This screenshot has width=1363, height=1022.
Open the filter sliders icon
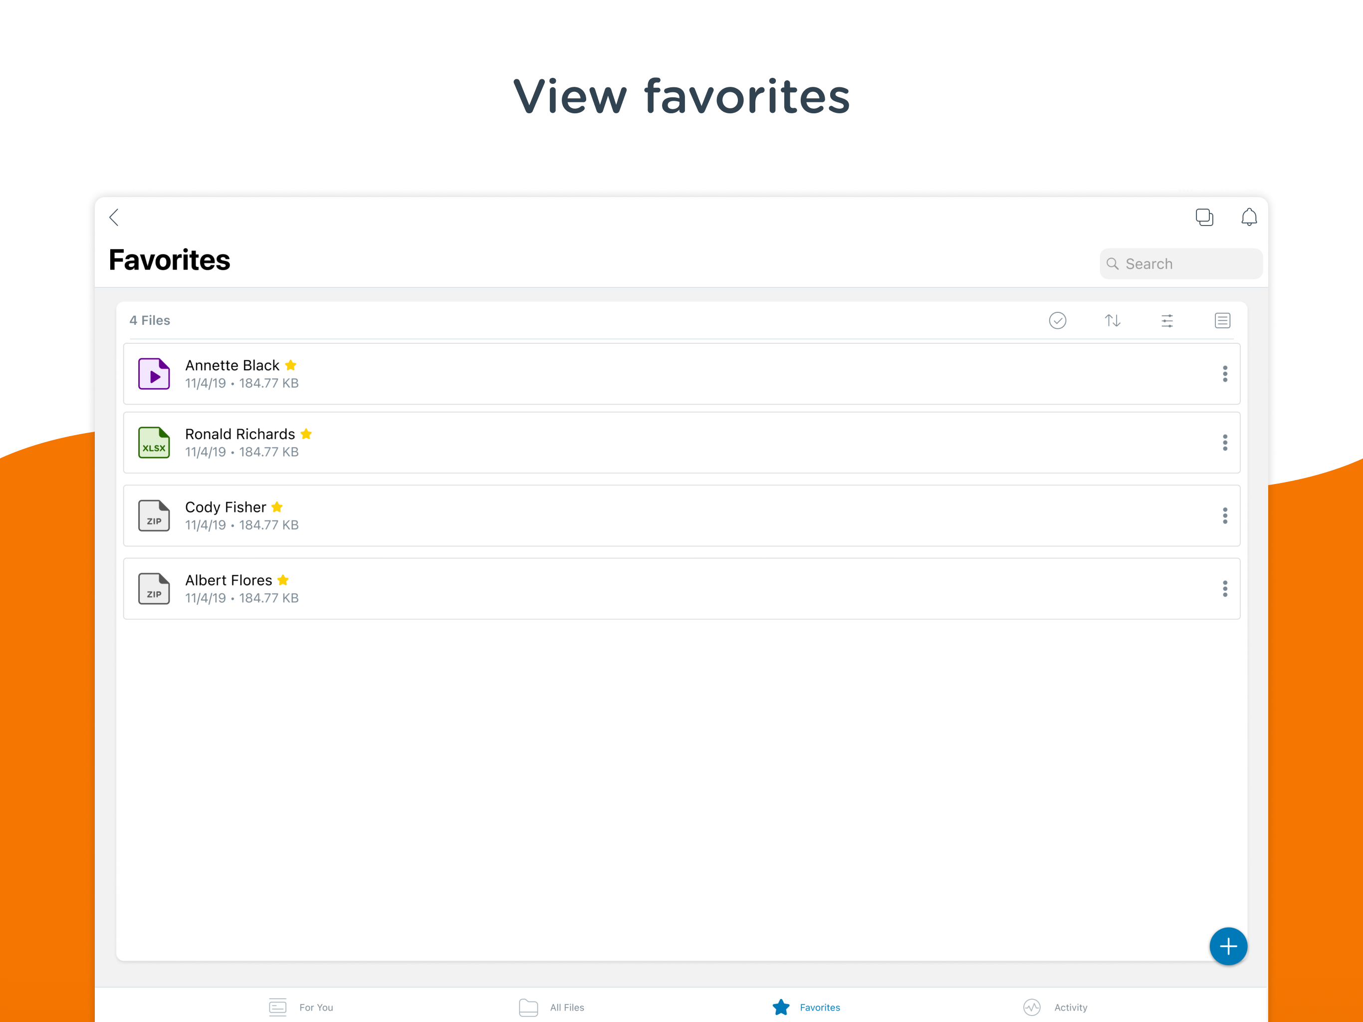pyautogui.click(x=1167, y=320)
